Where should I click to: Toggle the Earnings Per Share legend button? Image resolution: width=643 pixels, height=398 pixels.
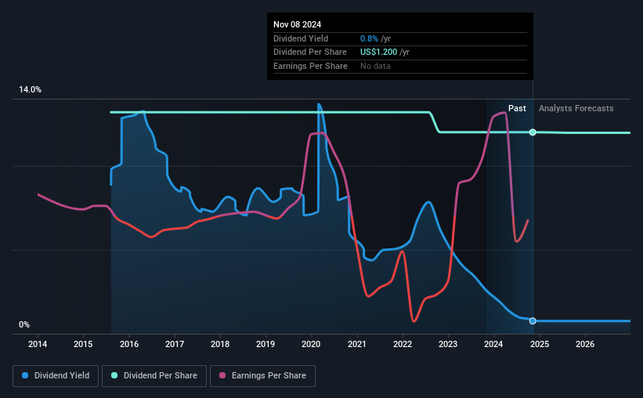point(262,376)
